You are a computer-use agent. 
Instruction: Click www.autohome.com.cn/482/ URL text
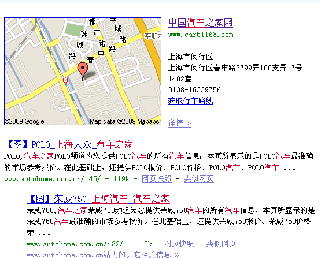coord(75,244)
